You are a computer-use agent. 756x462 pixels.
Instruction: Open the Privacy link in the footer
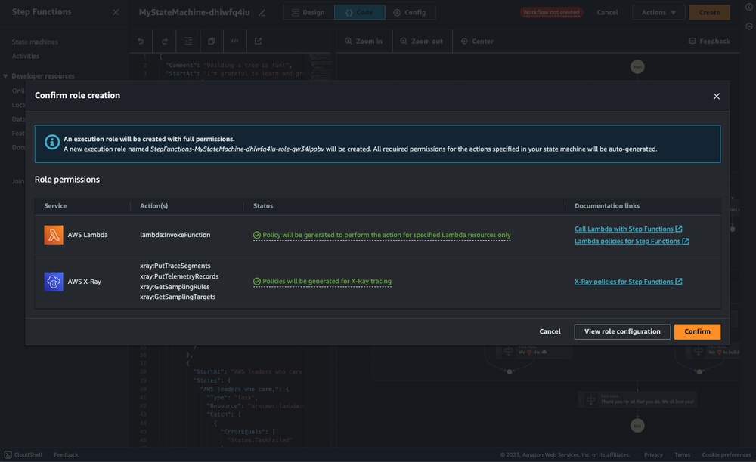point(653,454)
